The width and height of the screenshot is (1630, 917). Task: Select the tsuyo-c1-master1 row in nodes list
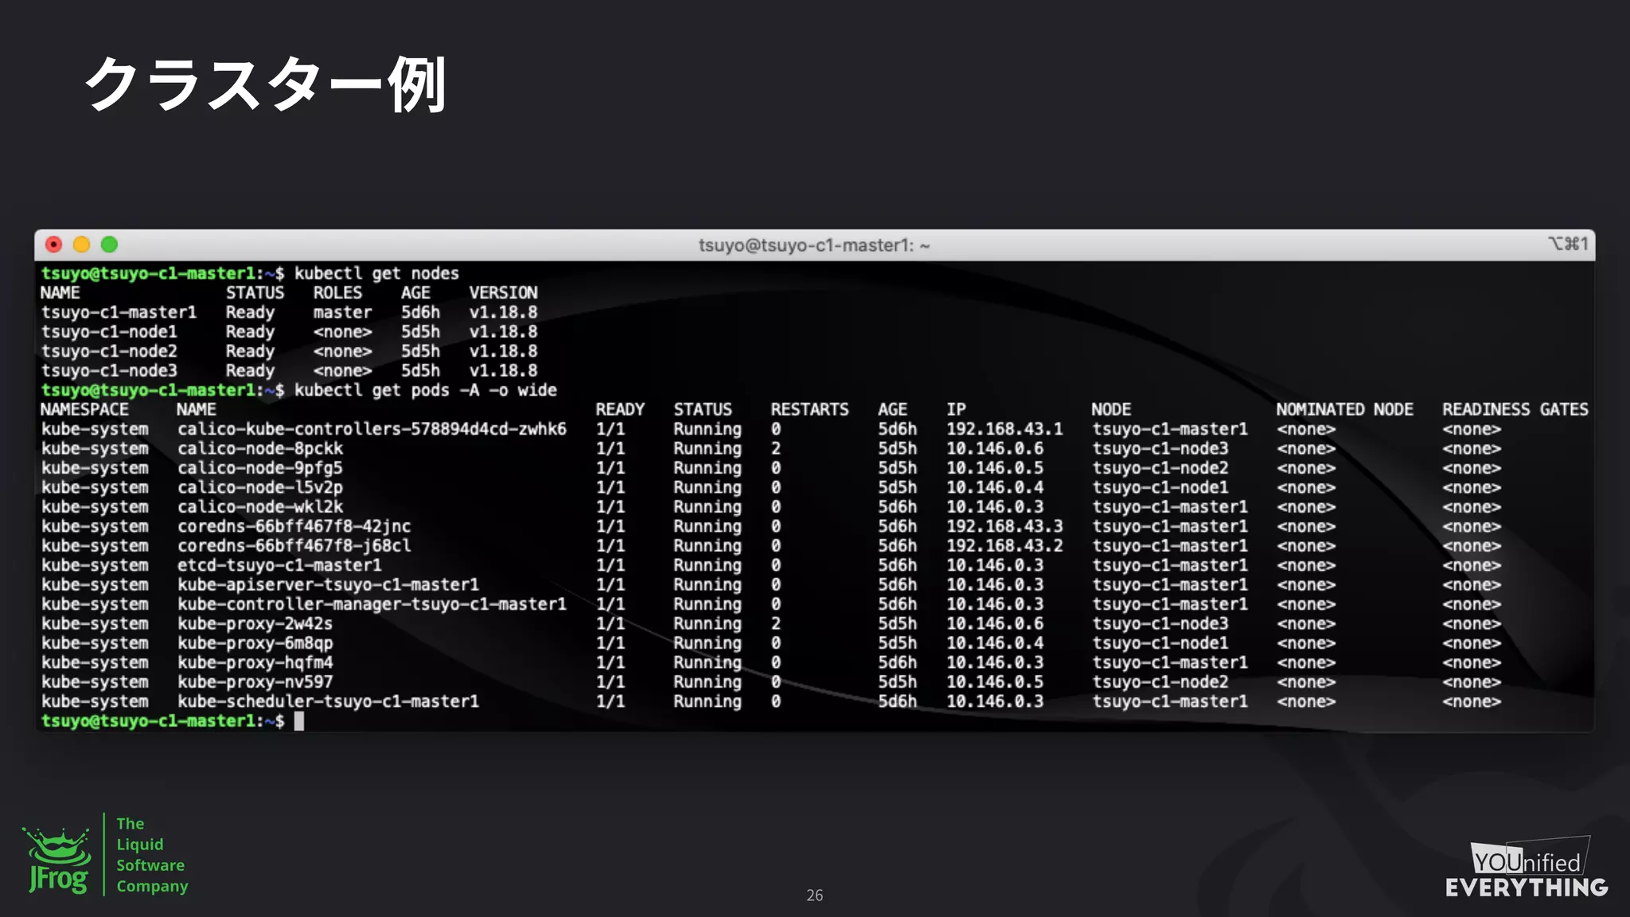[119, 313]
